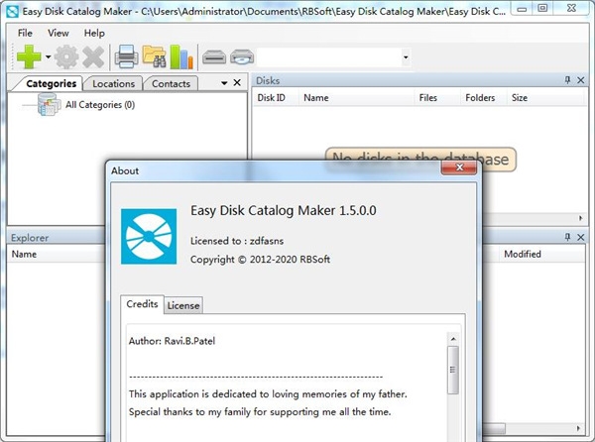Switch to the Contacts tab

(171, 84)
